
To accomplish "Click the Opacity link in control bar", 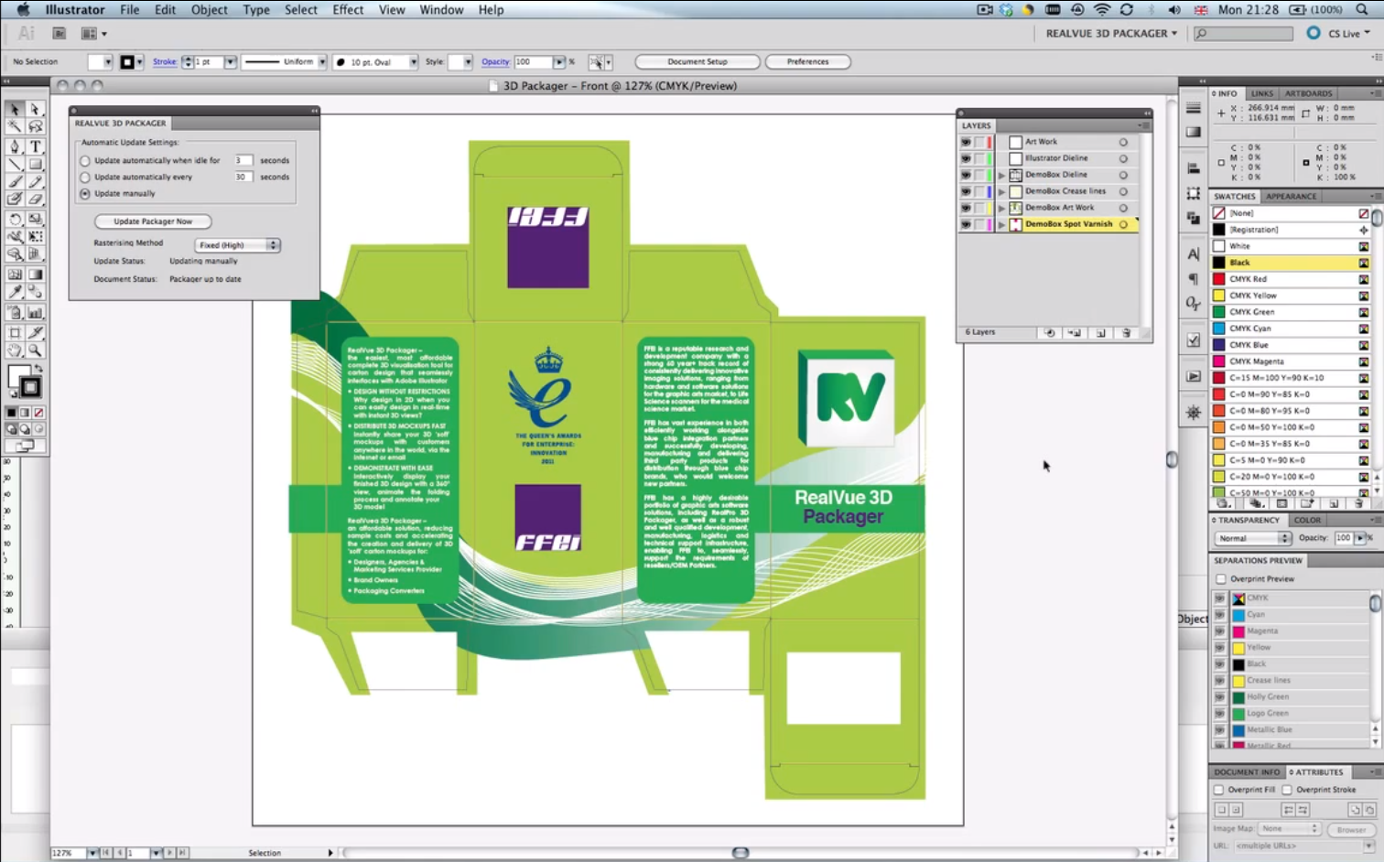I will tap(495, 62).
